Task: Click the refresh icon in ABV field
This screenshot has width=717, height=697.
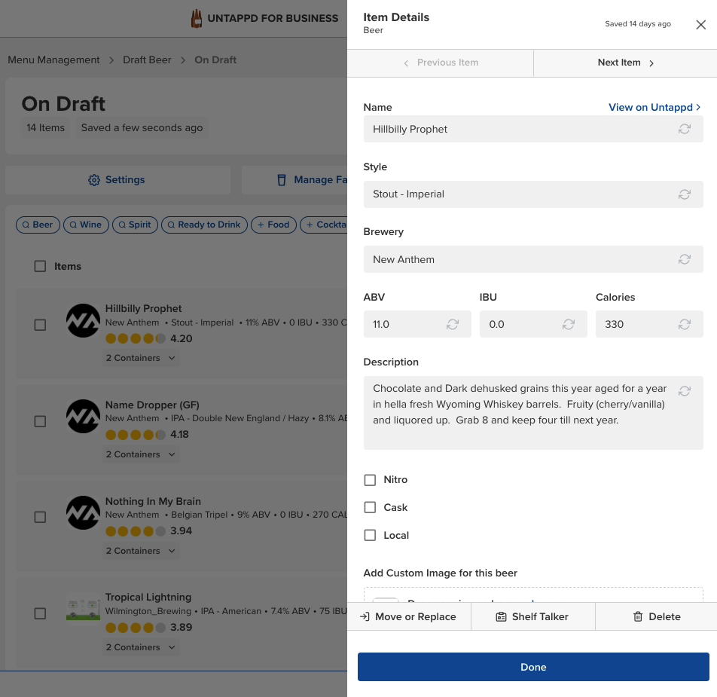Action: point(453,324)
